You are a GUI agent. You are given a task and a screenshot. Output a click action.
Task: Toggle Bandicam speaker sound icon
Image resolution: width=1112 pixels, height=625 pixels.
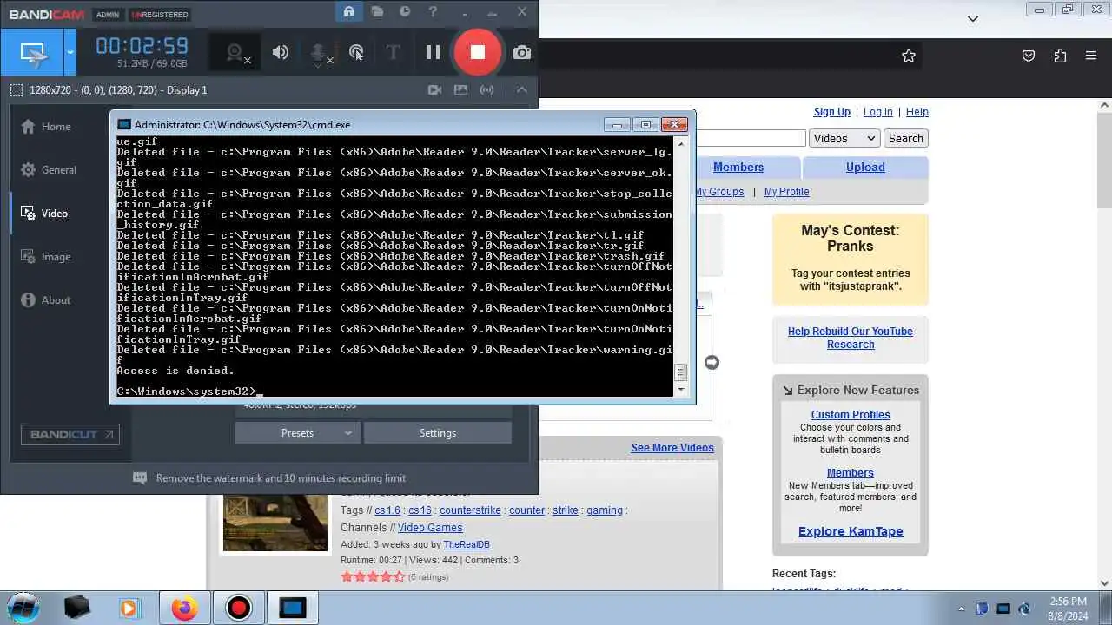[x=280, y=53]
